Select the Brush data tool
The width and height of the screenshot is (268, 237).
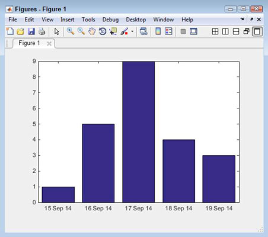point(125,31)
